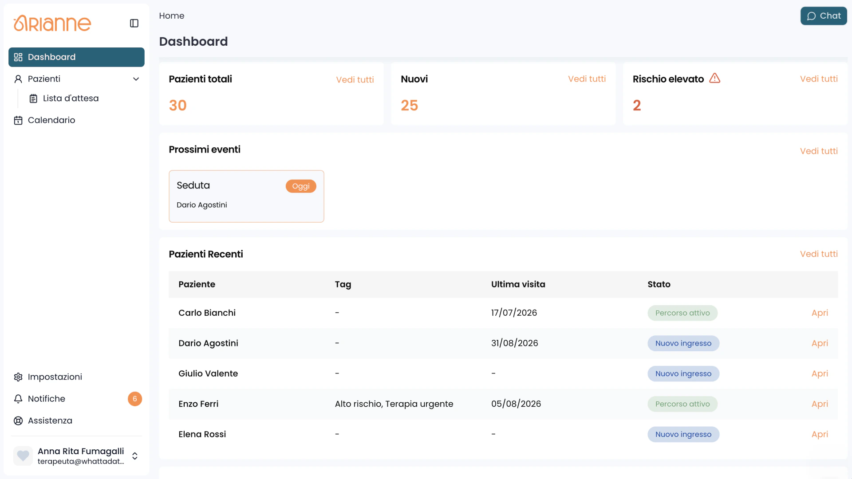The width and height of the screenshot is (852, 479).
Task: Click the Impostazioni gear icon
Action: click(18, 377)
